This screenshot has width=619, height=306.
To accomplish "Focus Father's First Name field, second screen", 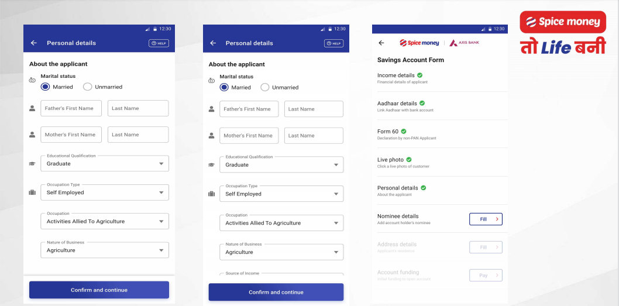I will 249,109.
